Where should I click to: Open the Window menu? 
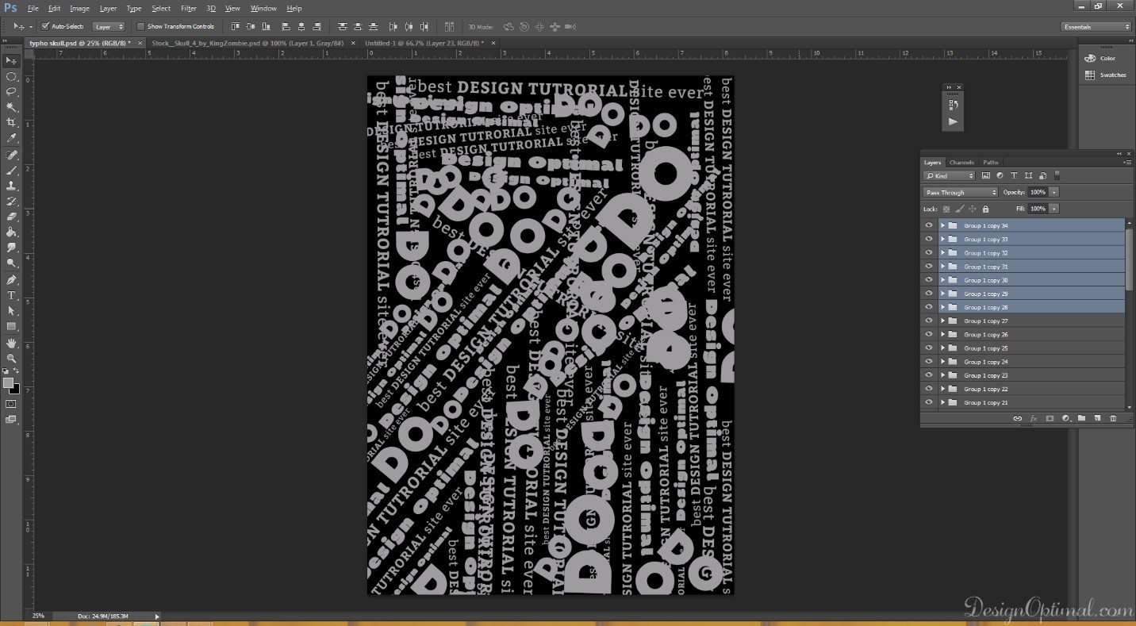pyautogui.click(x=263, y=8)
